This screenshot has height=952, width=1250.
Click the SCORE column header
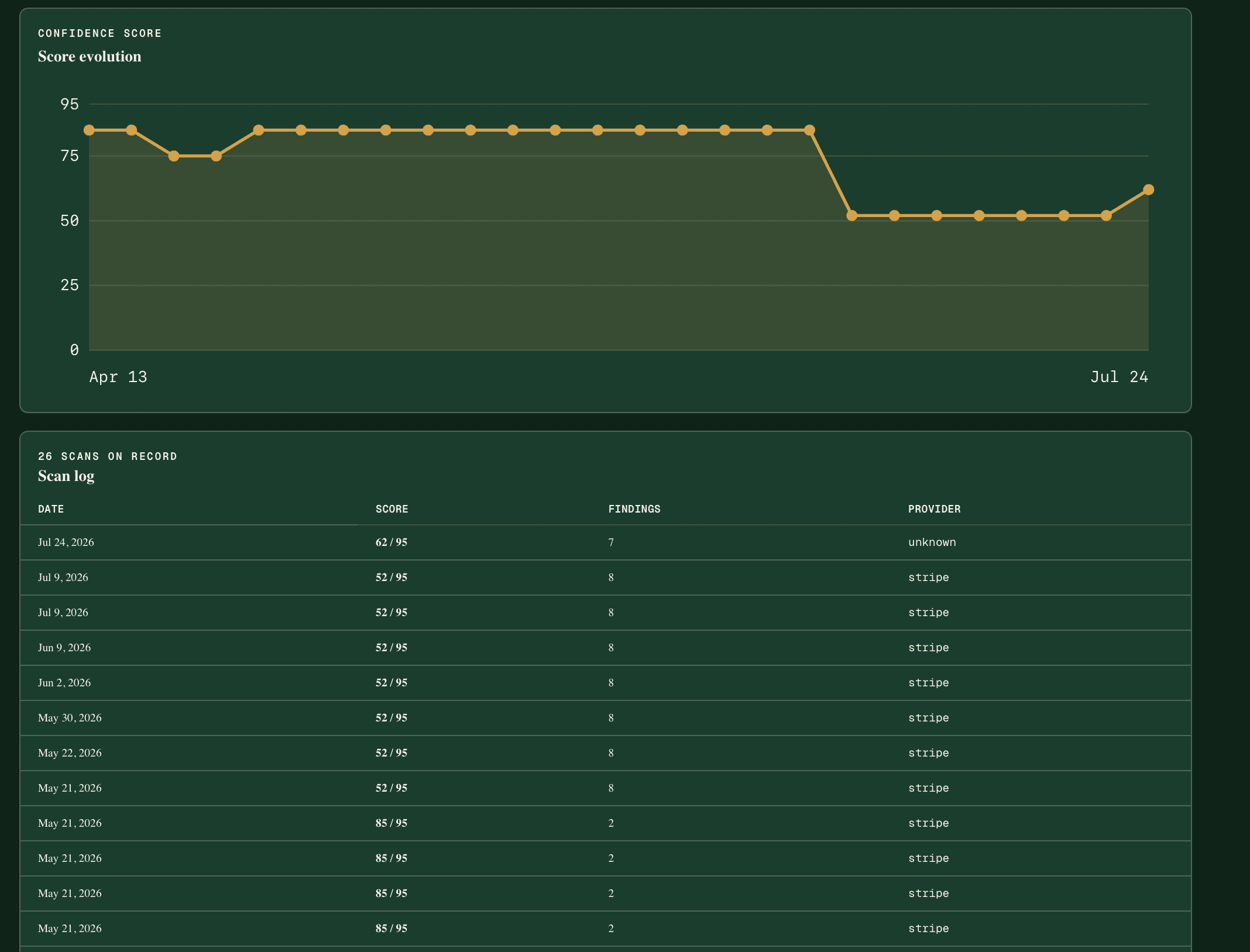click(392, 509)
